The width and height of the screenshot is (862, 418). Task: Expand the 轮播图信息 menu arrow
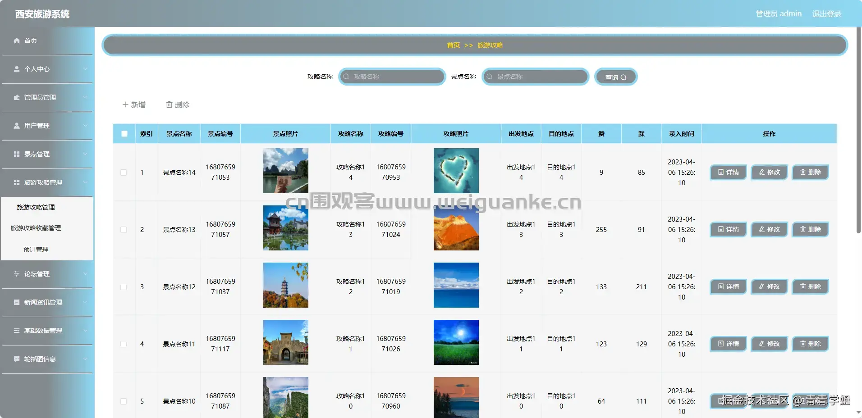85,359
